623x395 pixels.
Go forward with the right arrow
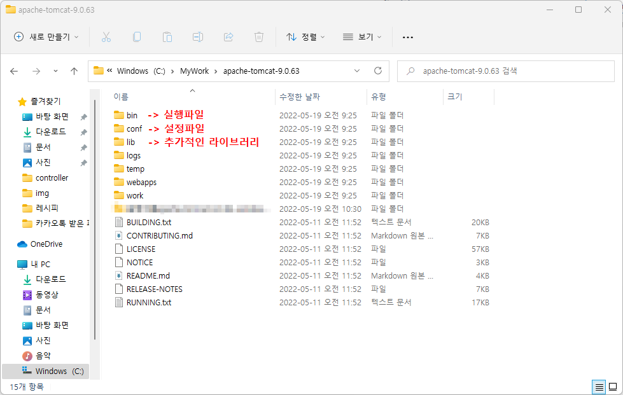tap(36, 71)
